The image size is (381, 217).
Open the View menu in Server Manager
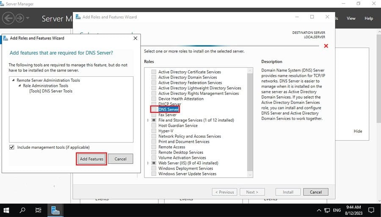click(351, 18)
